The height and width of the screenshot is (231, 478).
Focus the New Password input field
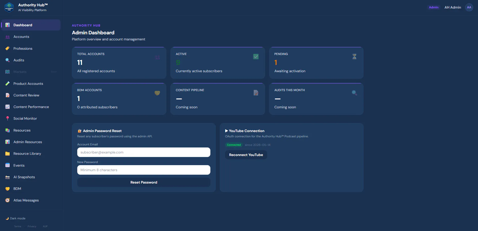coord(144,170)
